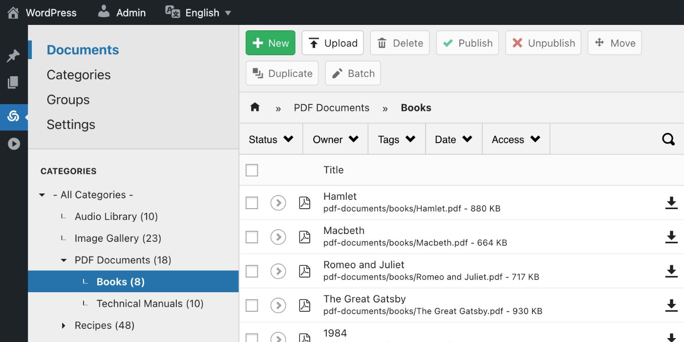
Task: Tick the checkbox next to Hamlet
Action: click(251, 202)
